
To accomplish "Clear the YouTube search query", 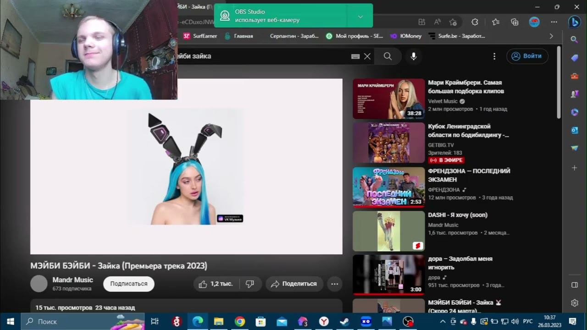I will tap(367, 56).
